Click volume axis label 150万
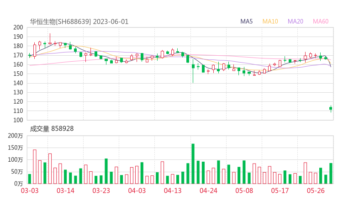Screen dimensions: 338x201 (16, 148)
